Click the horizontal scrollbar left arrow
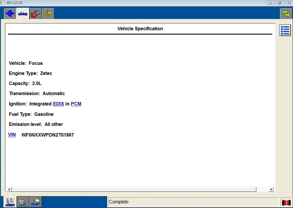Image resolution: width=293 pixels, height=208 pixels. click(9, 189)
